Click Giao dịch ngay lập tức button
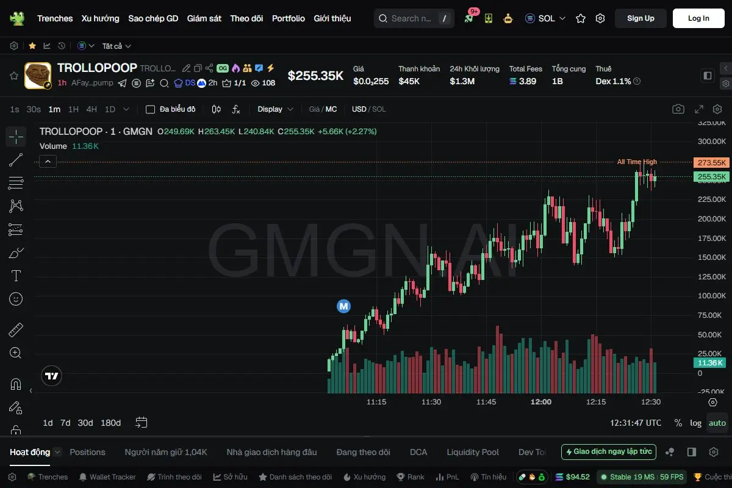The image size is (732, 488). point(609,452)
